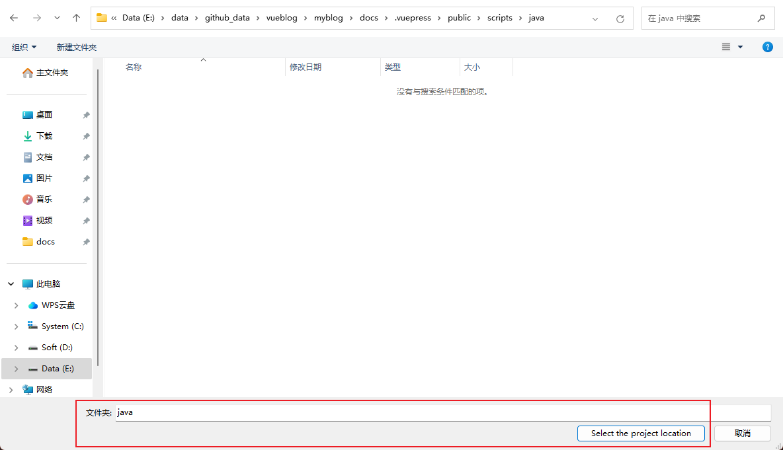Go back with the left arrow
783x450 pixels.
coord(14,18)
